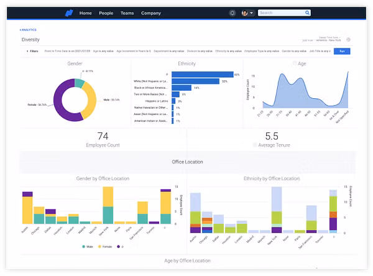The width and height of the screenshot is (373, 276).
Task: Toggle the purple null legend entry
Action: pos(119,246)
